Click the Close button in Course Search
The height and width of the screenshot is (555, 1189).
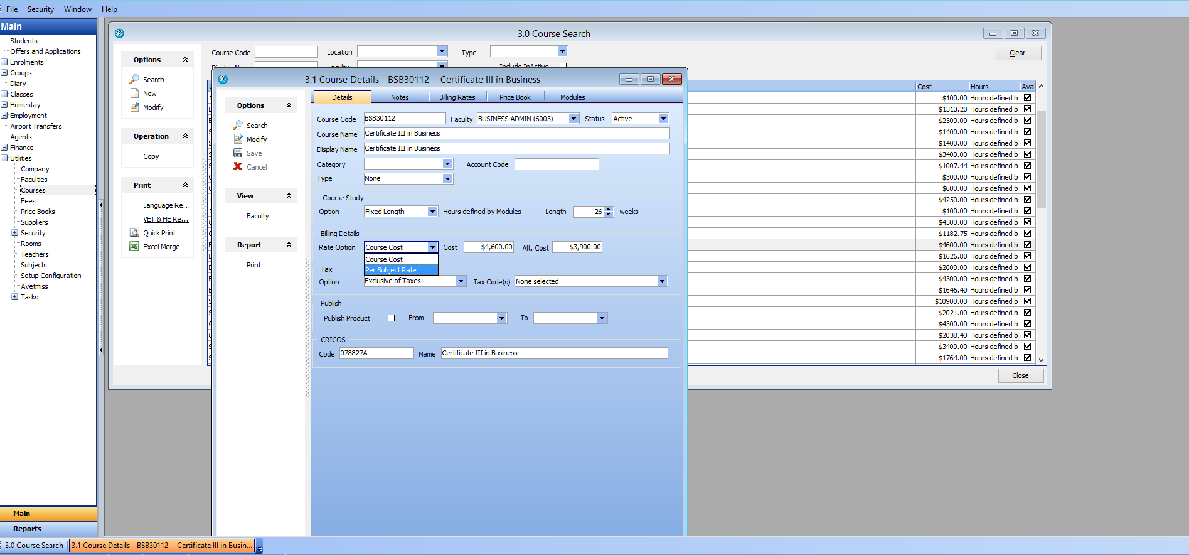point(1020,375)
